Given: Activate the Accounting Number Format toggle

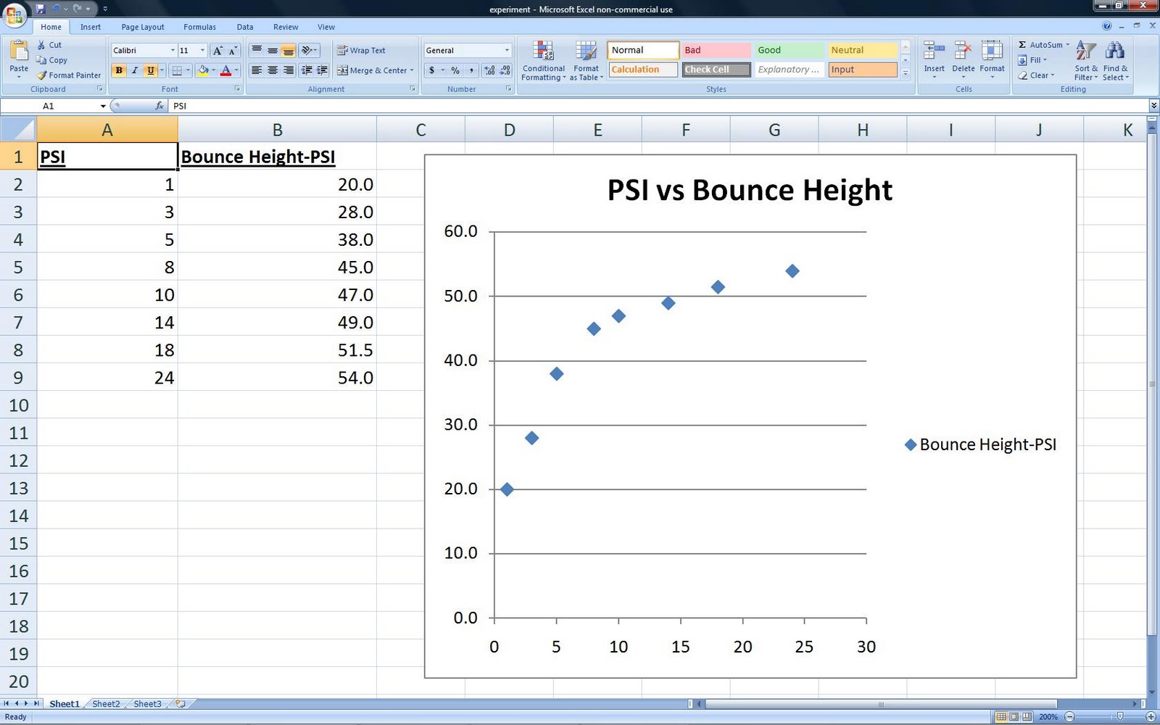Looking at the screenshot, I should 432,70.
